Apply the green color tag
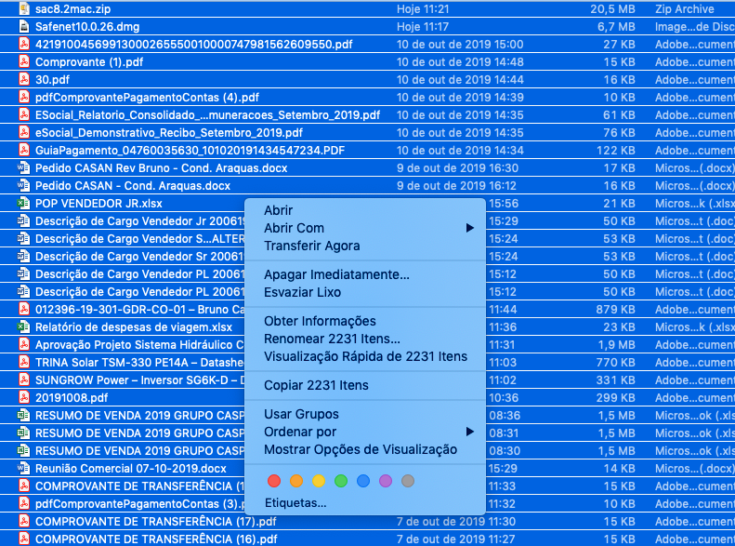The height and width of the screenshot is (546, 735). pos(340,481)
